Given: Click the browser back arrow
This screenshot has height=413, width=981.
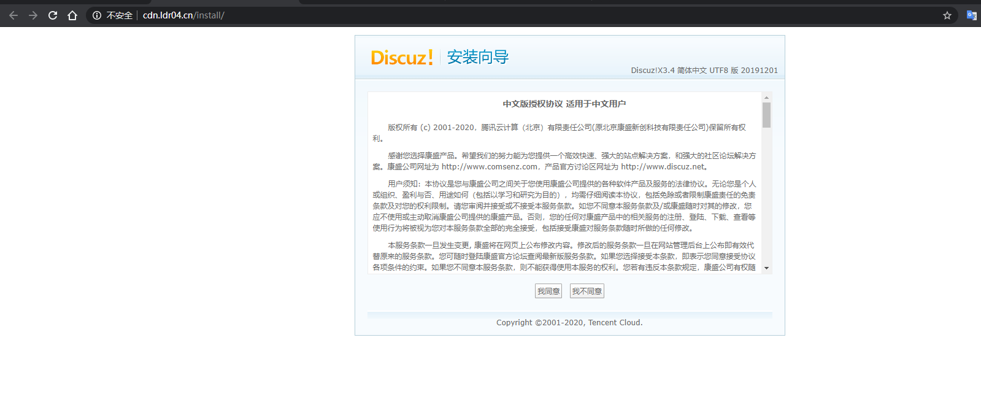Looking at the screenshot, I should pyautogui.click(x=13, y=15).
